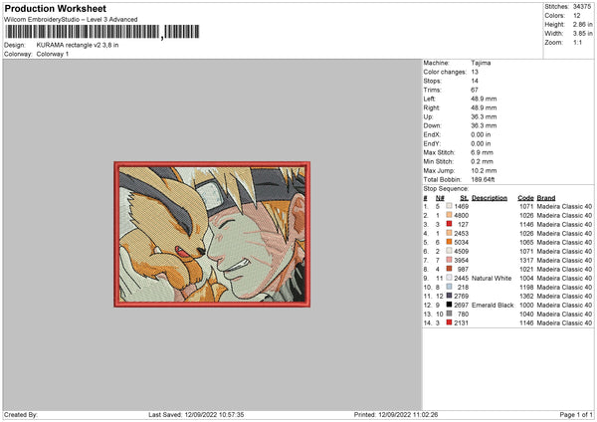This screenshot has width=597, height=422.
Task: Click thread code '1362' in stop 11
Action: 526,296
